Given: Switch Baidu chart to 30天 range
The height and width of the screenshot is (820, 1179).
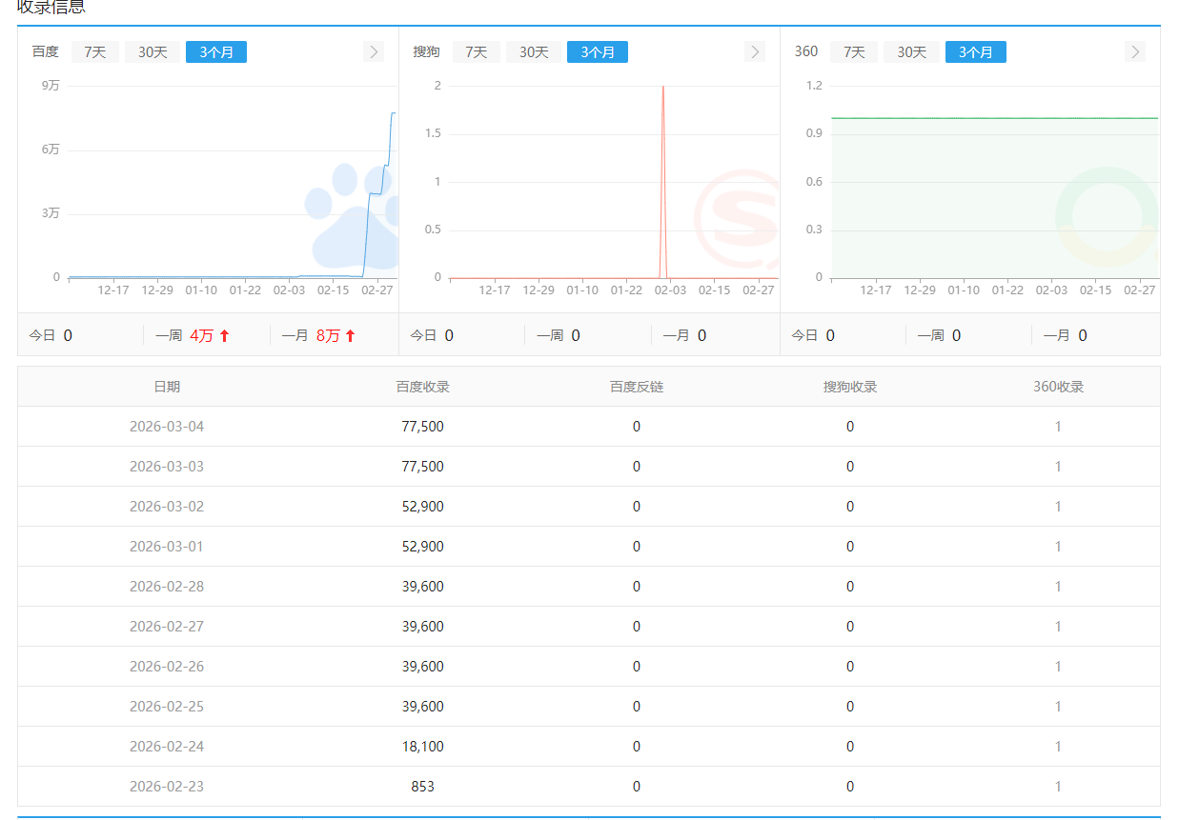Looking at the screenshot, I should (x=152, y=52).
